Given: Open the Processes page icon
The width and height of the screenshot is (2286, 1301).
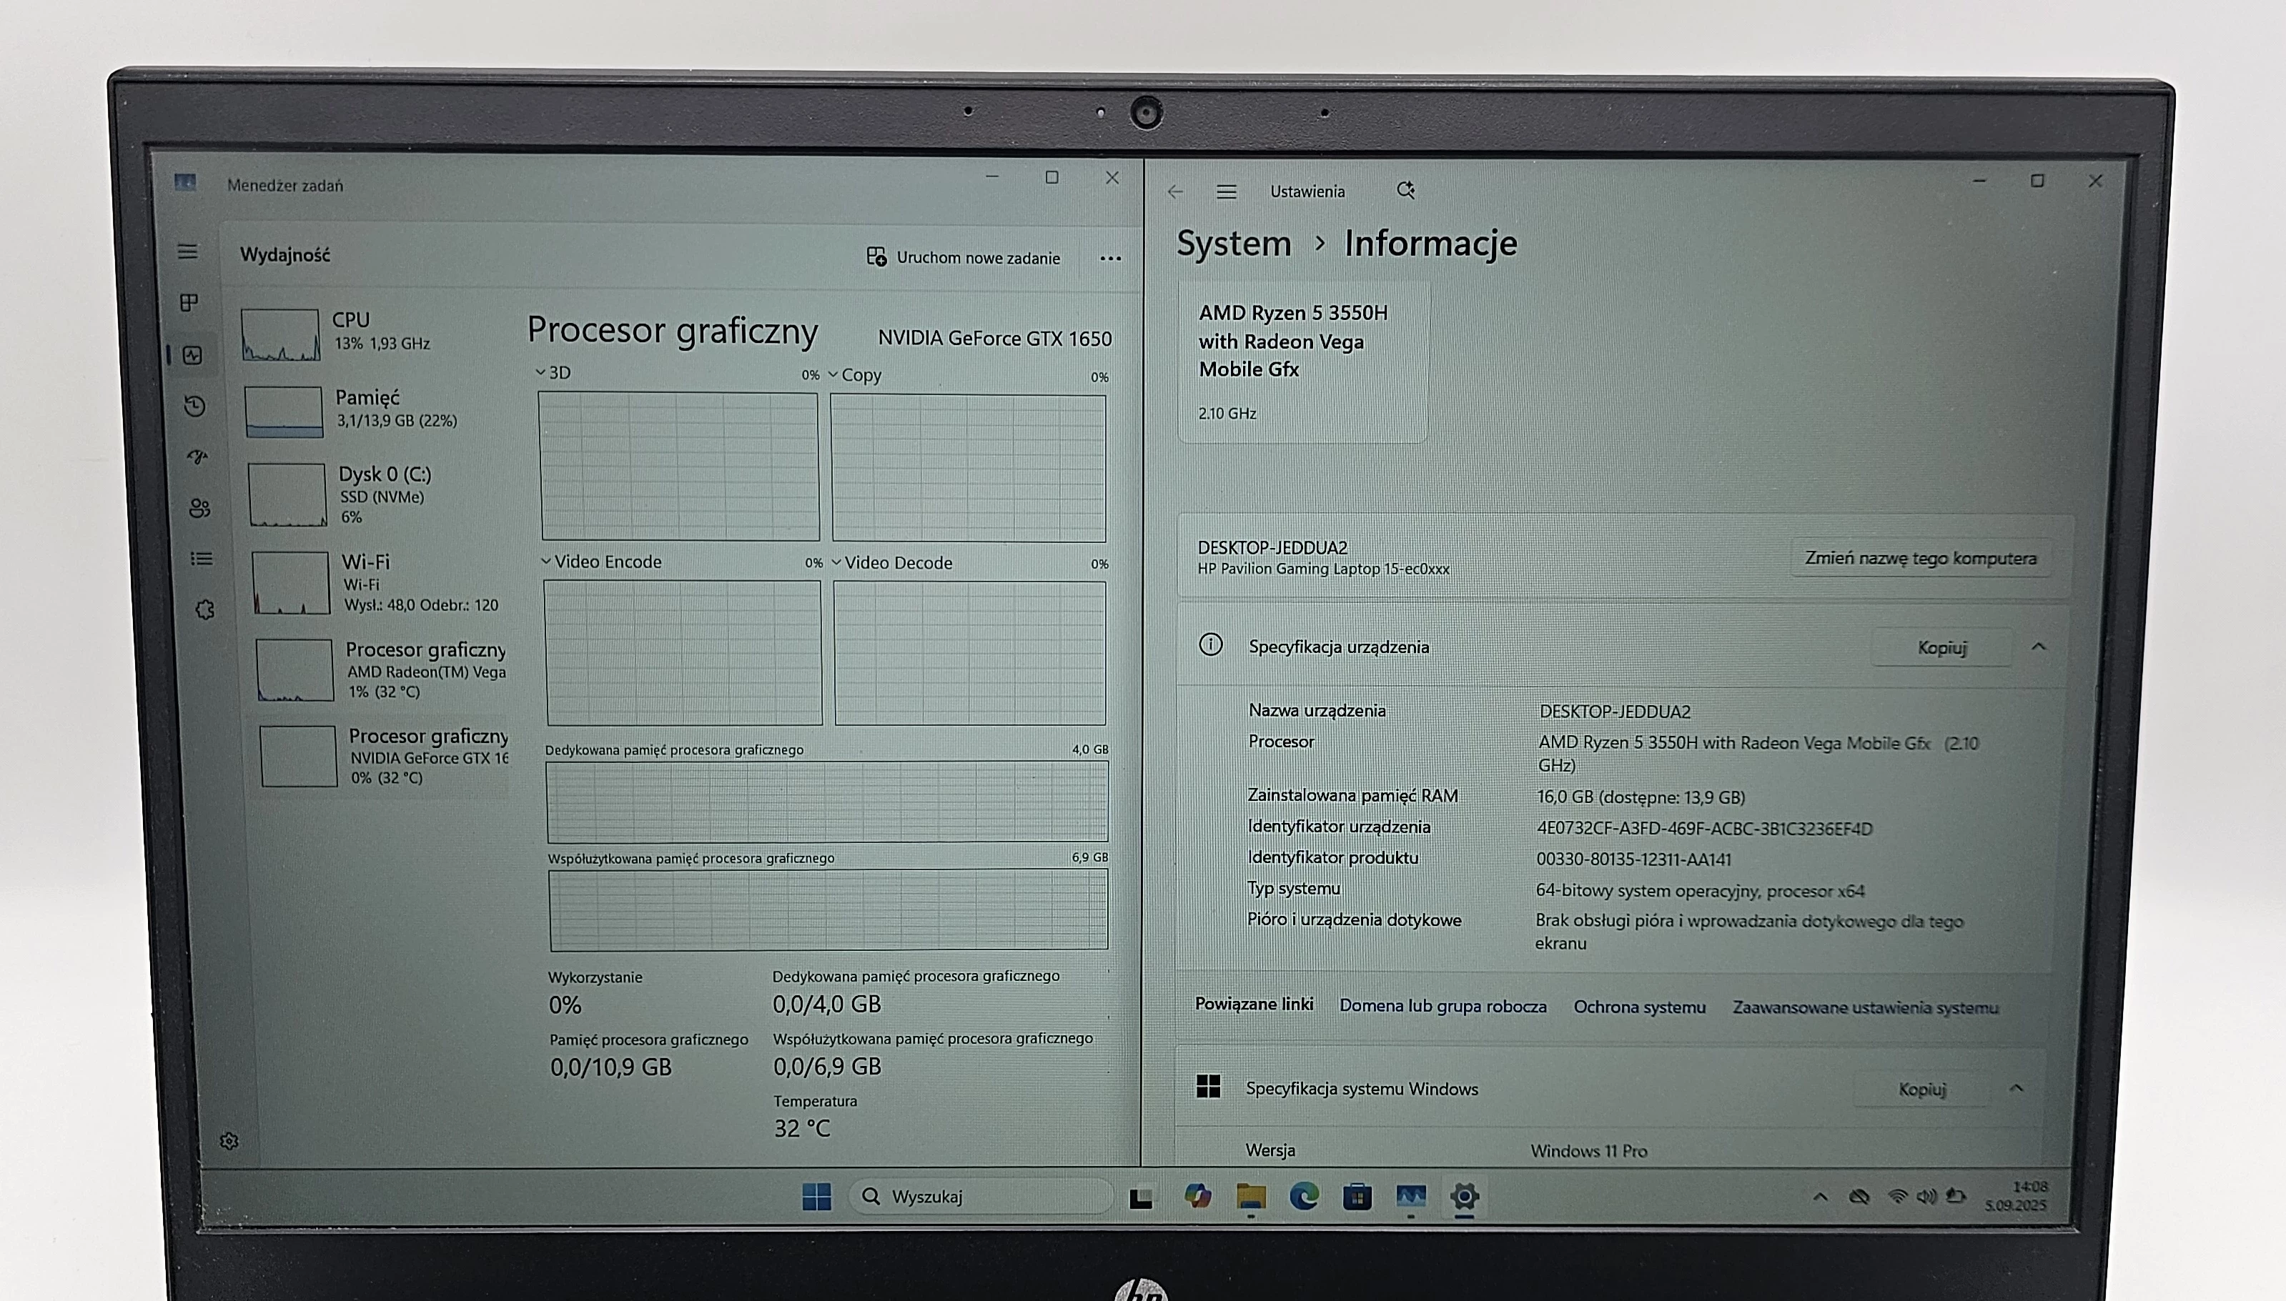Looking at the screenshot, I should click(189, 303).
